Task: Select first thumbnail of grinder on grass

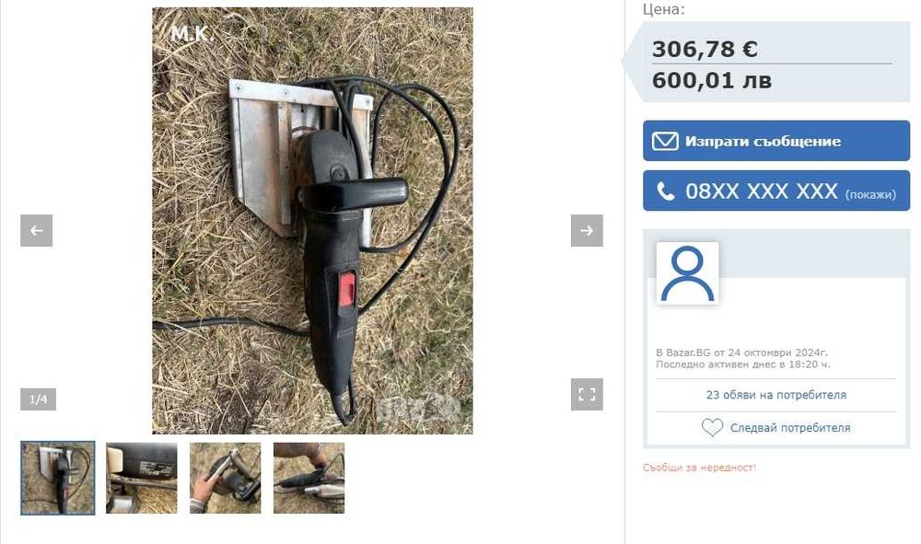Action: [57, 479]
